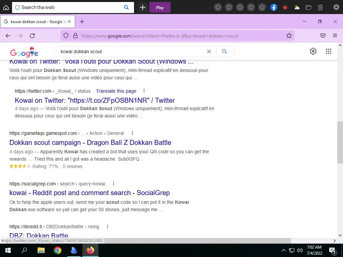
Task: Bookmark this page with star icon
Action: pyautogui.click(x=289, y=35)
